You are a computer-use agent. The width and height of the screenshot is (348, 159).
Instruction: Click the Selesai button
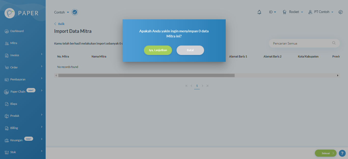click(326, 153)
